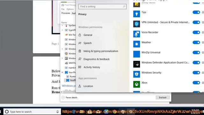The width and height of the screenshot is (204, 115).
Task: Toggle Weather background app switch
Action: click(196, 42)
